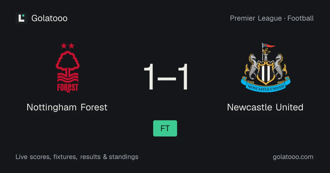
Task: Select the Football sport label
Action: tap(301, 18)
